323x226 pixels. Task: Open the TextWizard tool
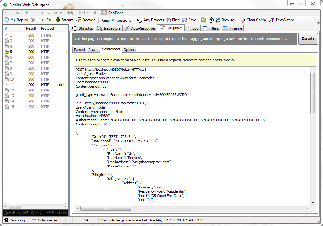[x=282, y=20]
